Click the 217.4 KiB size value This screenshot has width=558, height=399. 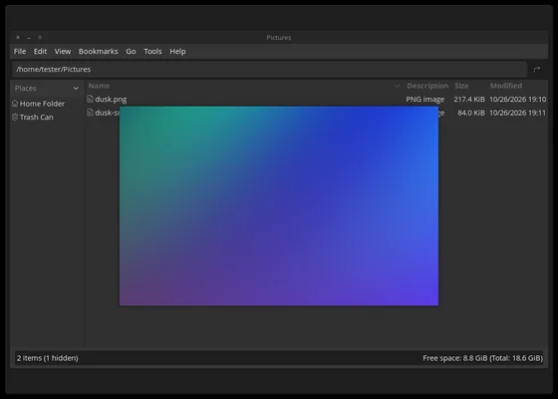469,100
